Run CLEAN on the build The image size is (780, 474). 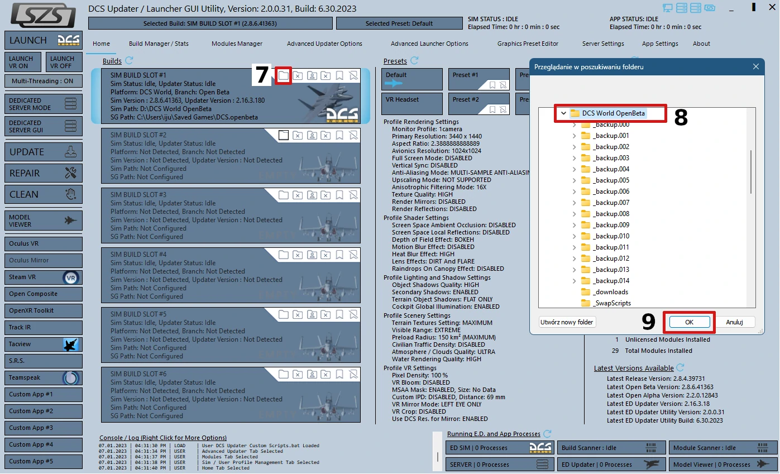[x=44, y=194]
